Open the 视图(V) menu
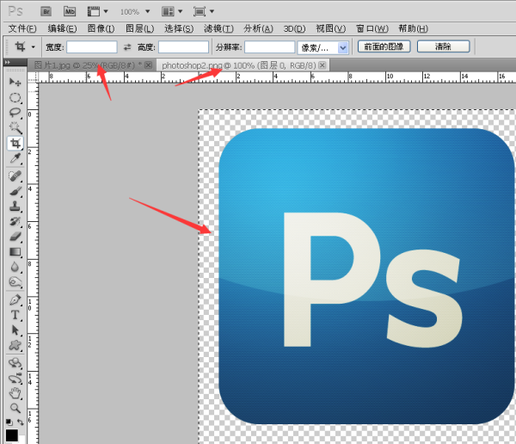 tap(331, 28)
